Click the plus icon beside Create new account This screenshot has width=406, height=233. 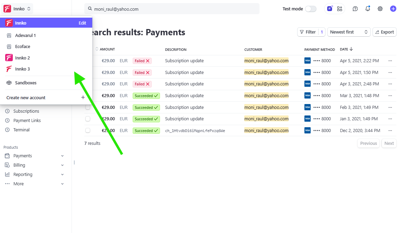[x=83, y=97]
